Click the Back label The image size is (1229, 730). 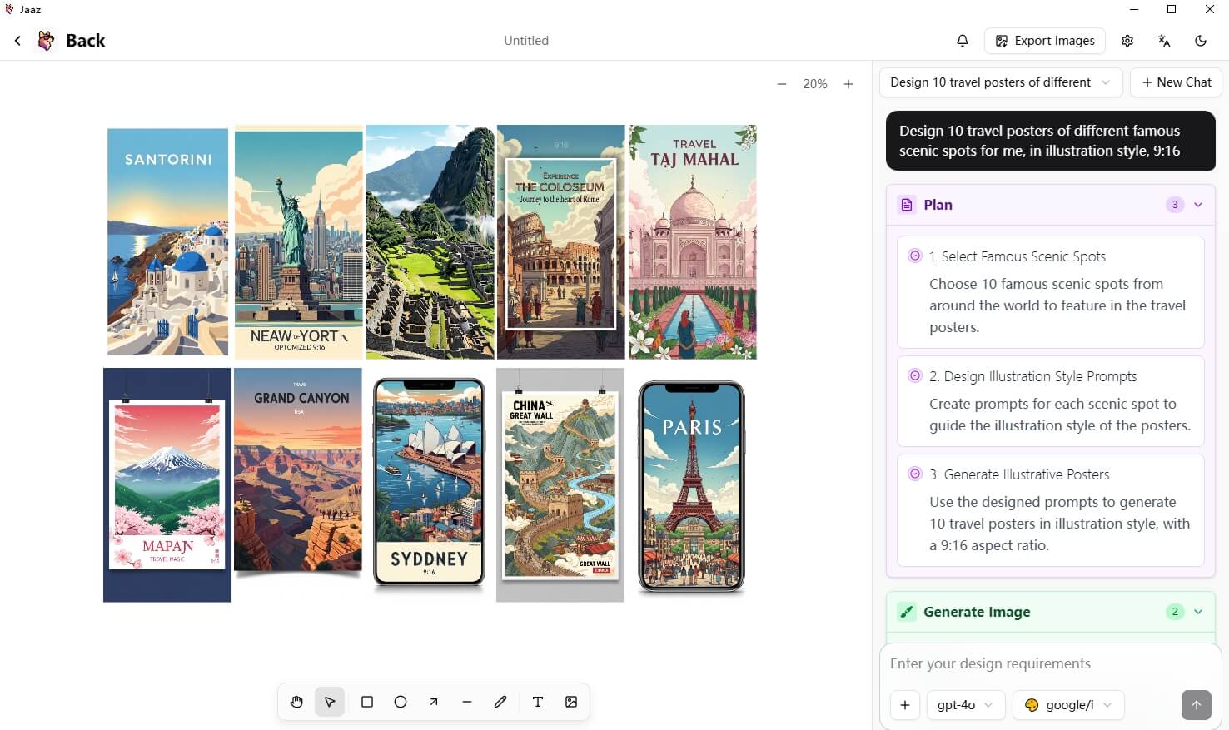[86, 41]
